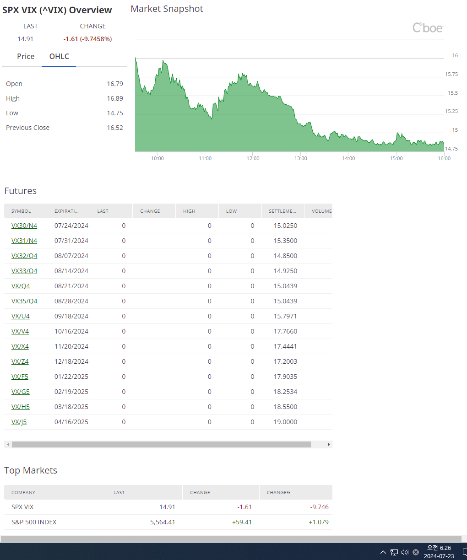Click the page bottom horizontal scrollbar
The height and width of the screenshot is (560, 467).
[231, 538]
